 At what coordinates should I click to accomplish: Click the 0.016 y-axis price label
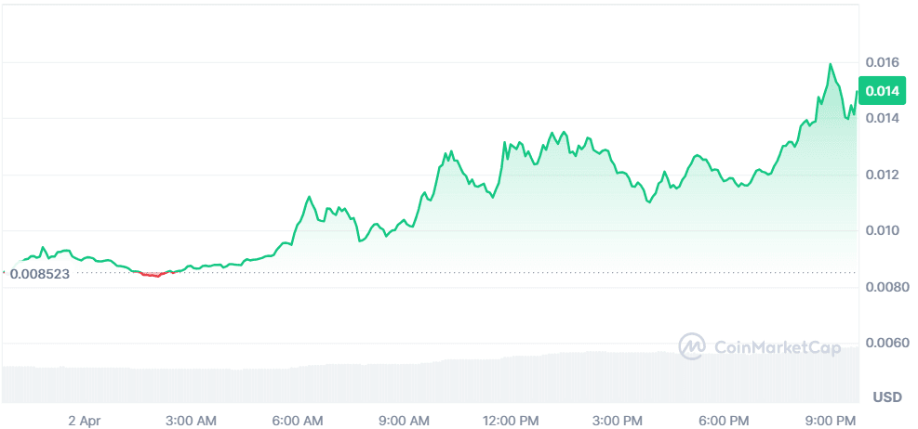[x=882, y=62]
